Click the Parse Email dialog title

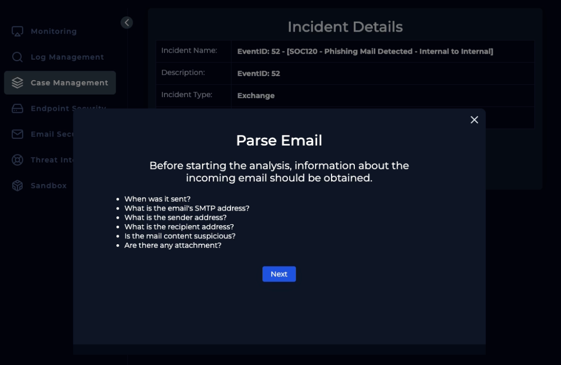coord(279,140)
